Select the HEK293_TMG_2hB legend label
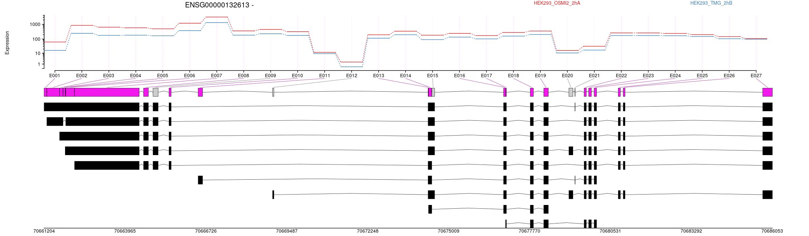This screenshot has height=236, width=809. (711, 3)
